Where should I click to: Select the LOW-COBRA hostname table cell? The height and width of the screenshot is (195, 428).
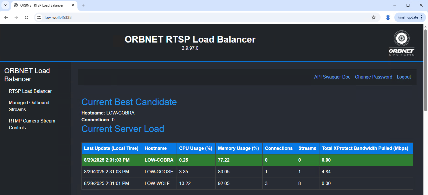coord(159,160)
